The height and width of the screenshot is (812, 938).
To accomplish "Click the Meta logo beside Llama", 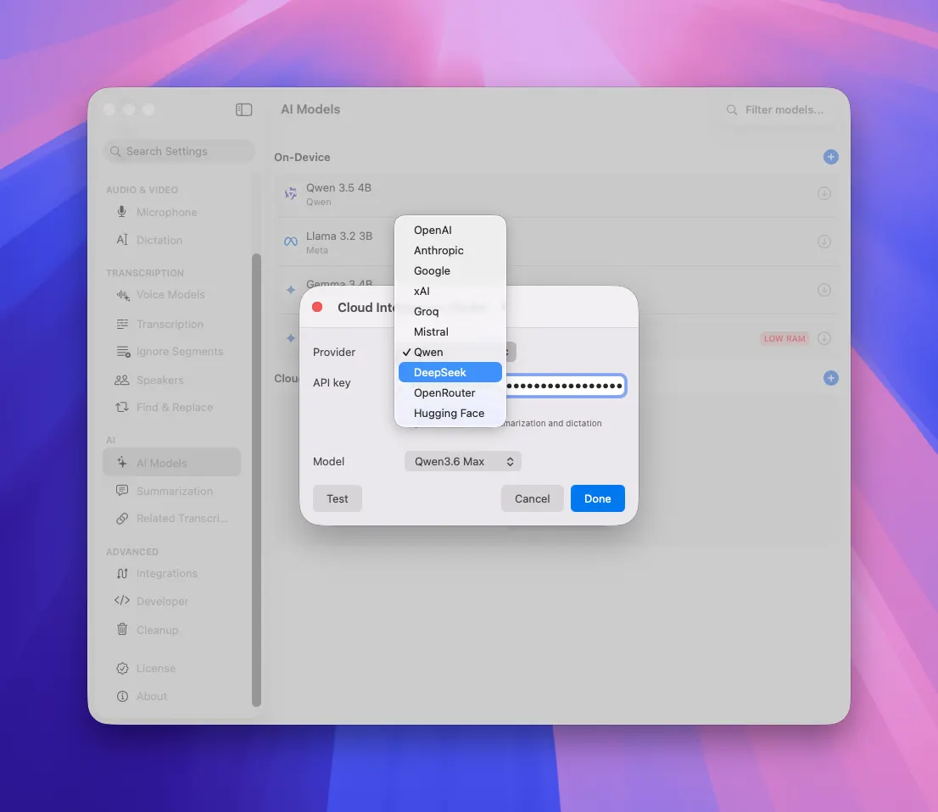I will pyautogui.click(x=291, y=242).
